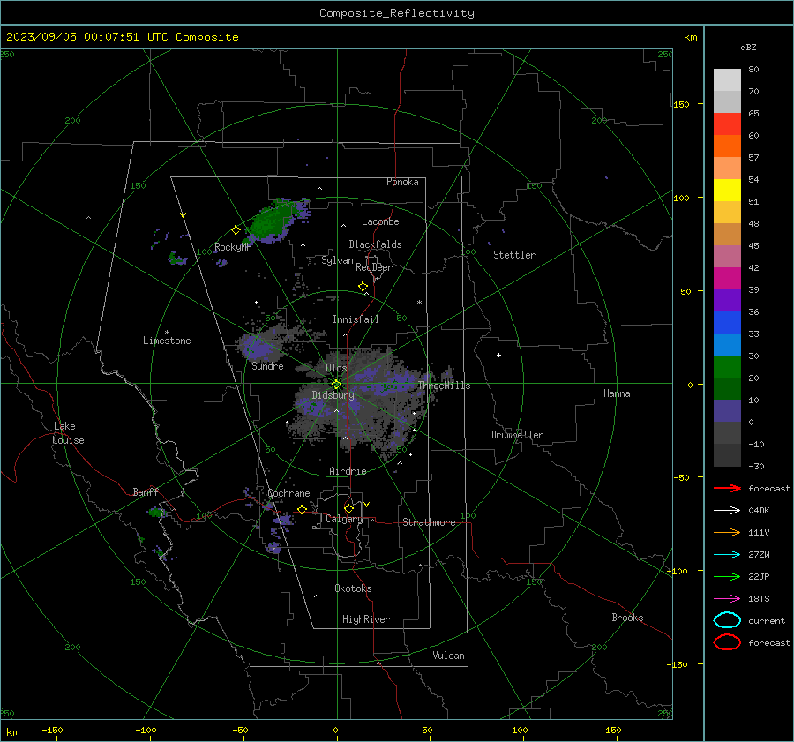Click the small green echo below Banff

[156, 513]
